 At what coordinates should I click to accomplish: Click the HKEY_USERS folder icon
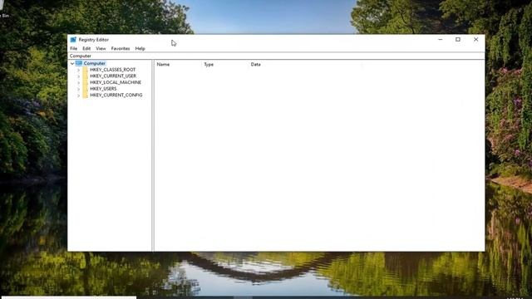tap(85, 89)
